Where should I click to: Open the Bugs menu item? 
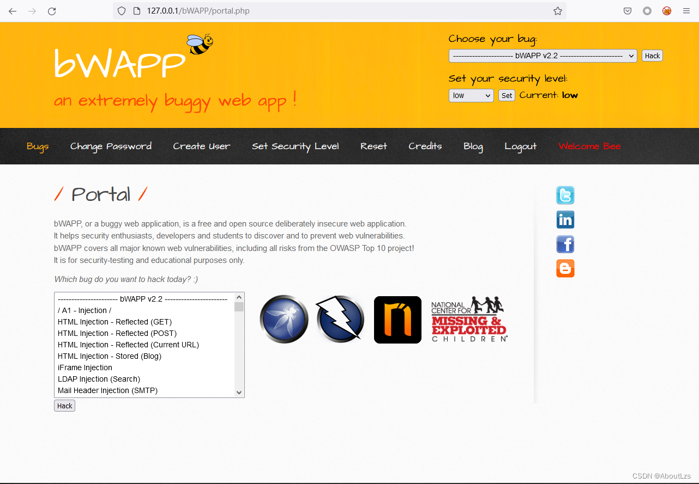tap(38, 146)
